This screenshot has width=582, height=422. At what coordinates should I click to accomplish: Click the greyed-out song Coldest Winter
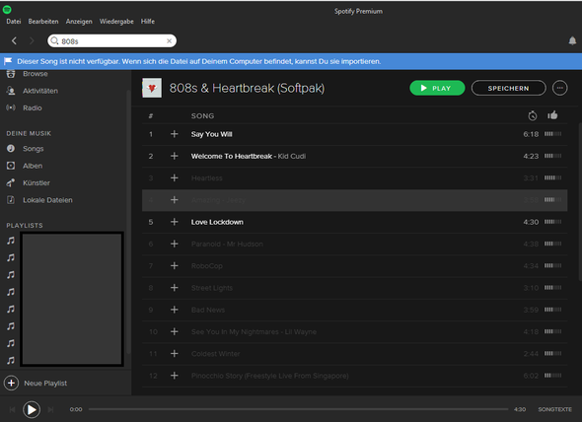pos(215,354)
